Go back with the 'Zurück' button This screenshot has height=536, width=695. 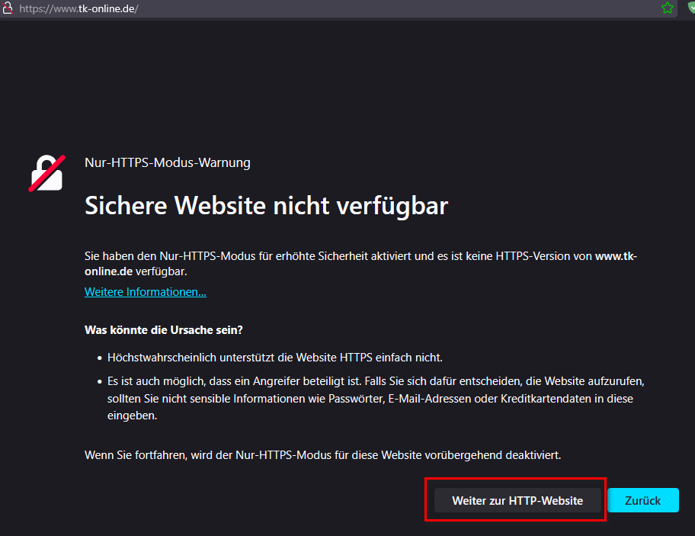(642, 500)
